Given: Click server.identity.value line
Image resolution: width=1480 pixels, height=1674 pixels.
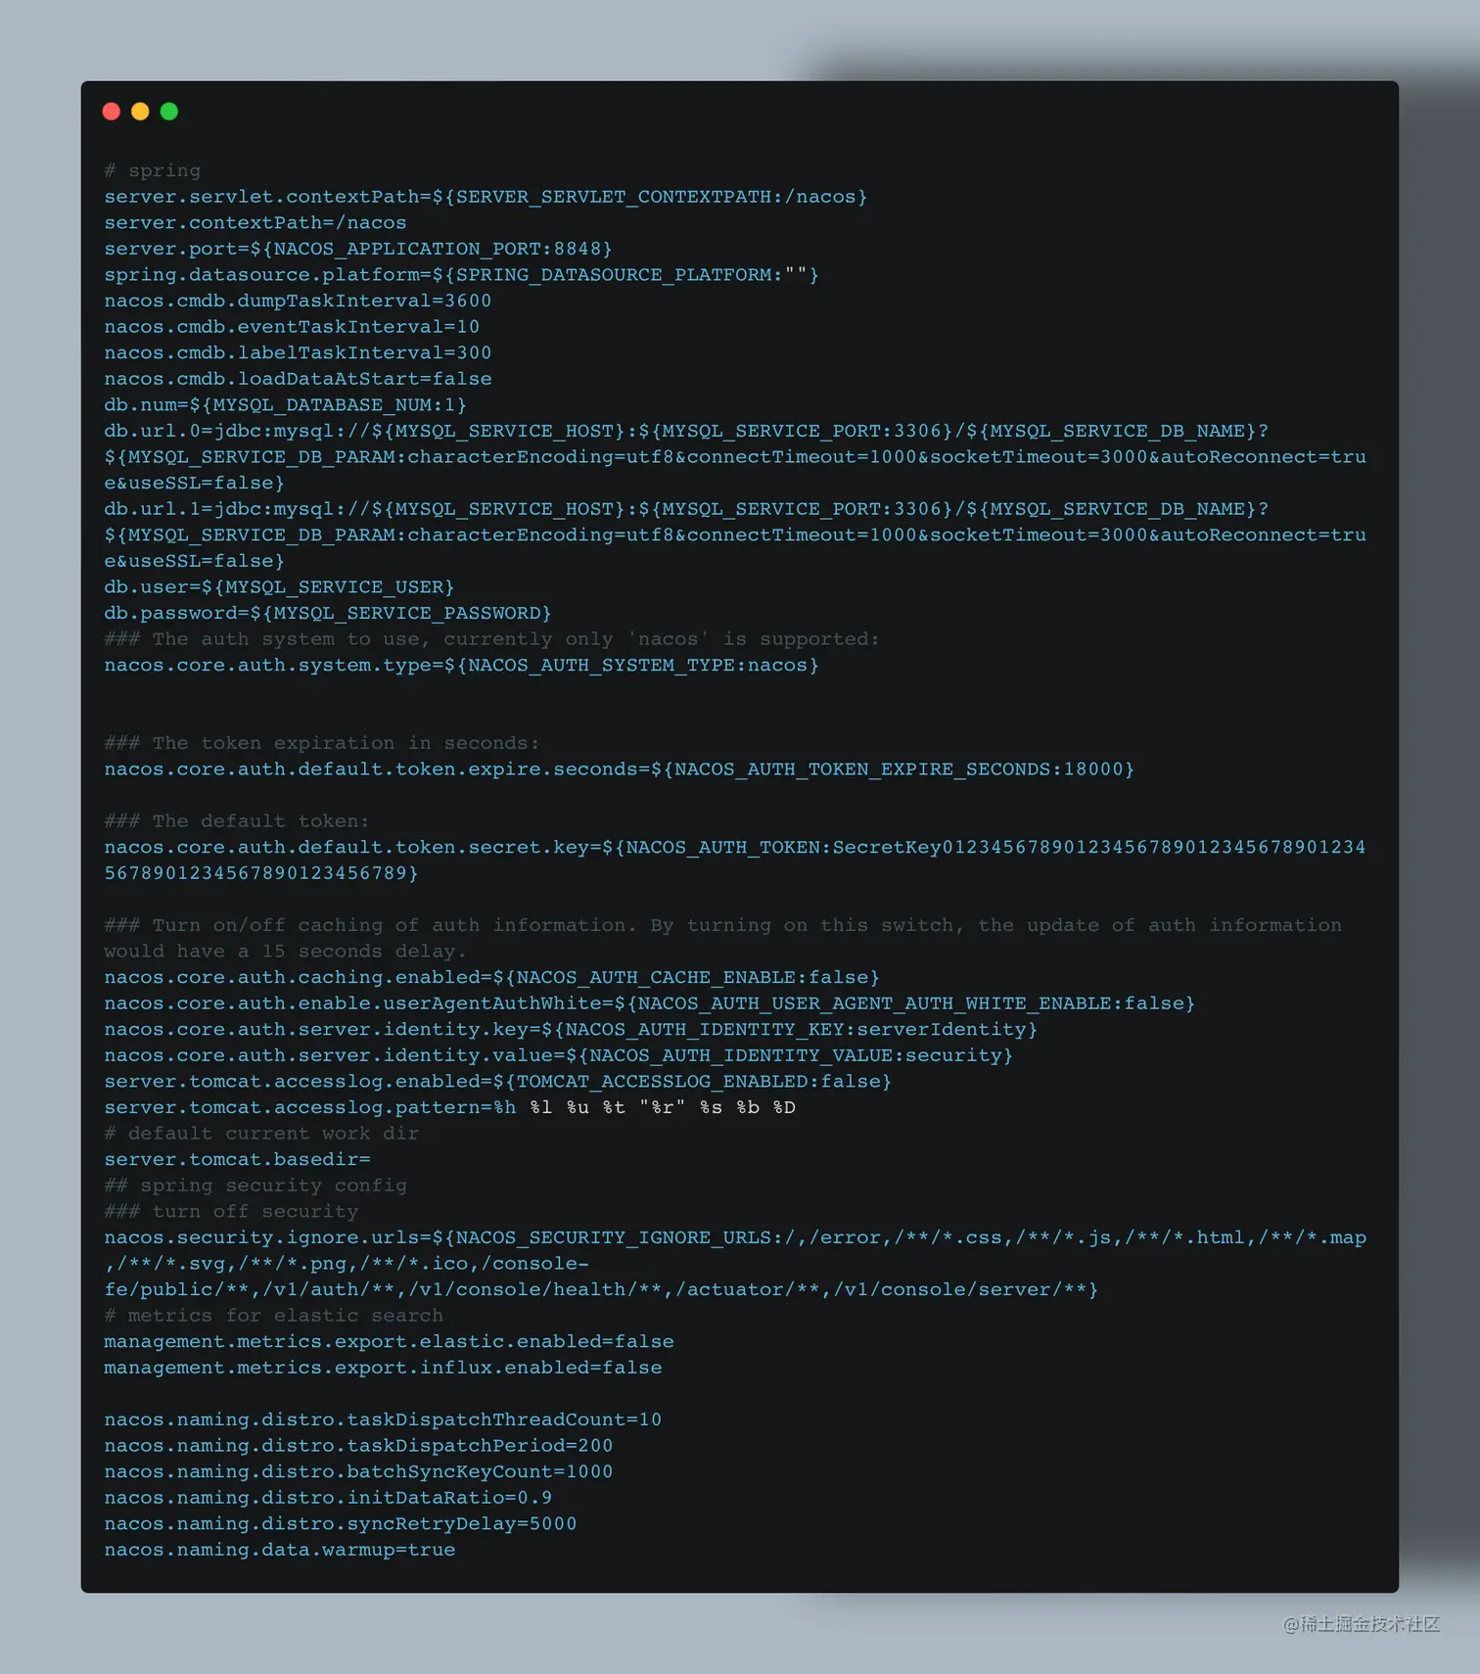Looking at the screenshot, I should [x=559, y=1055].
